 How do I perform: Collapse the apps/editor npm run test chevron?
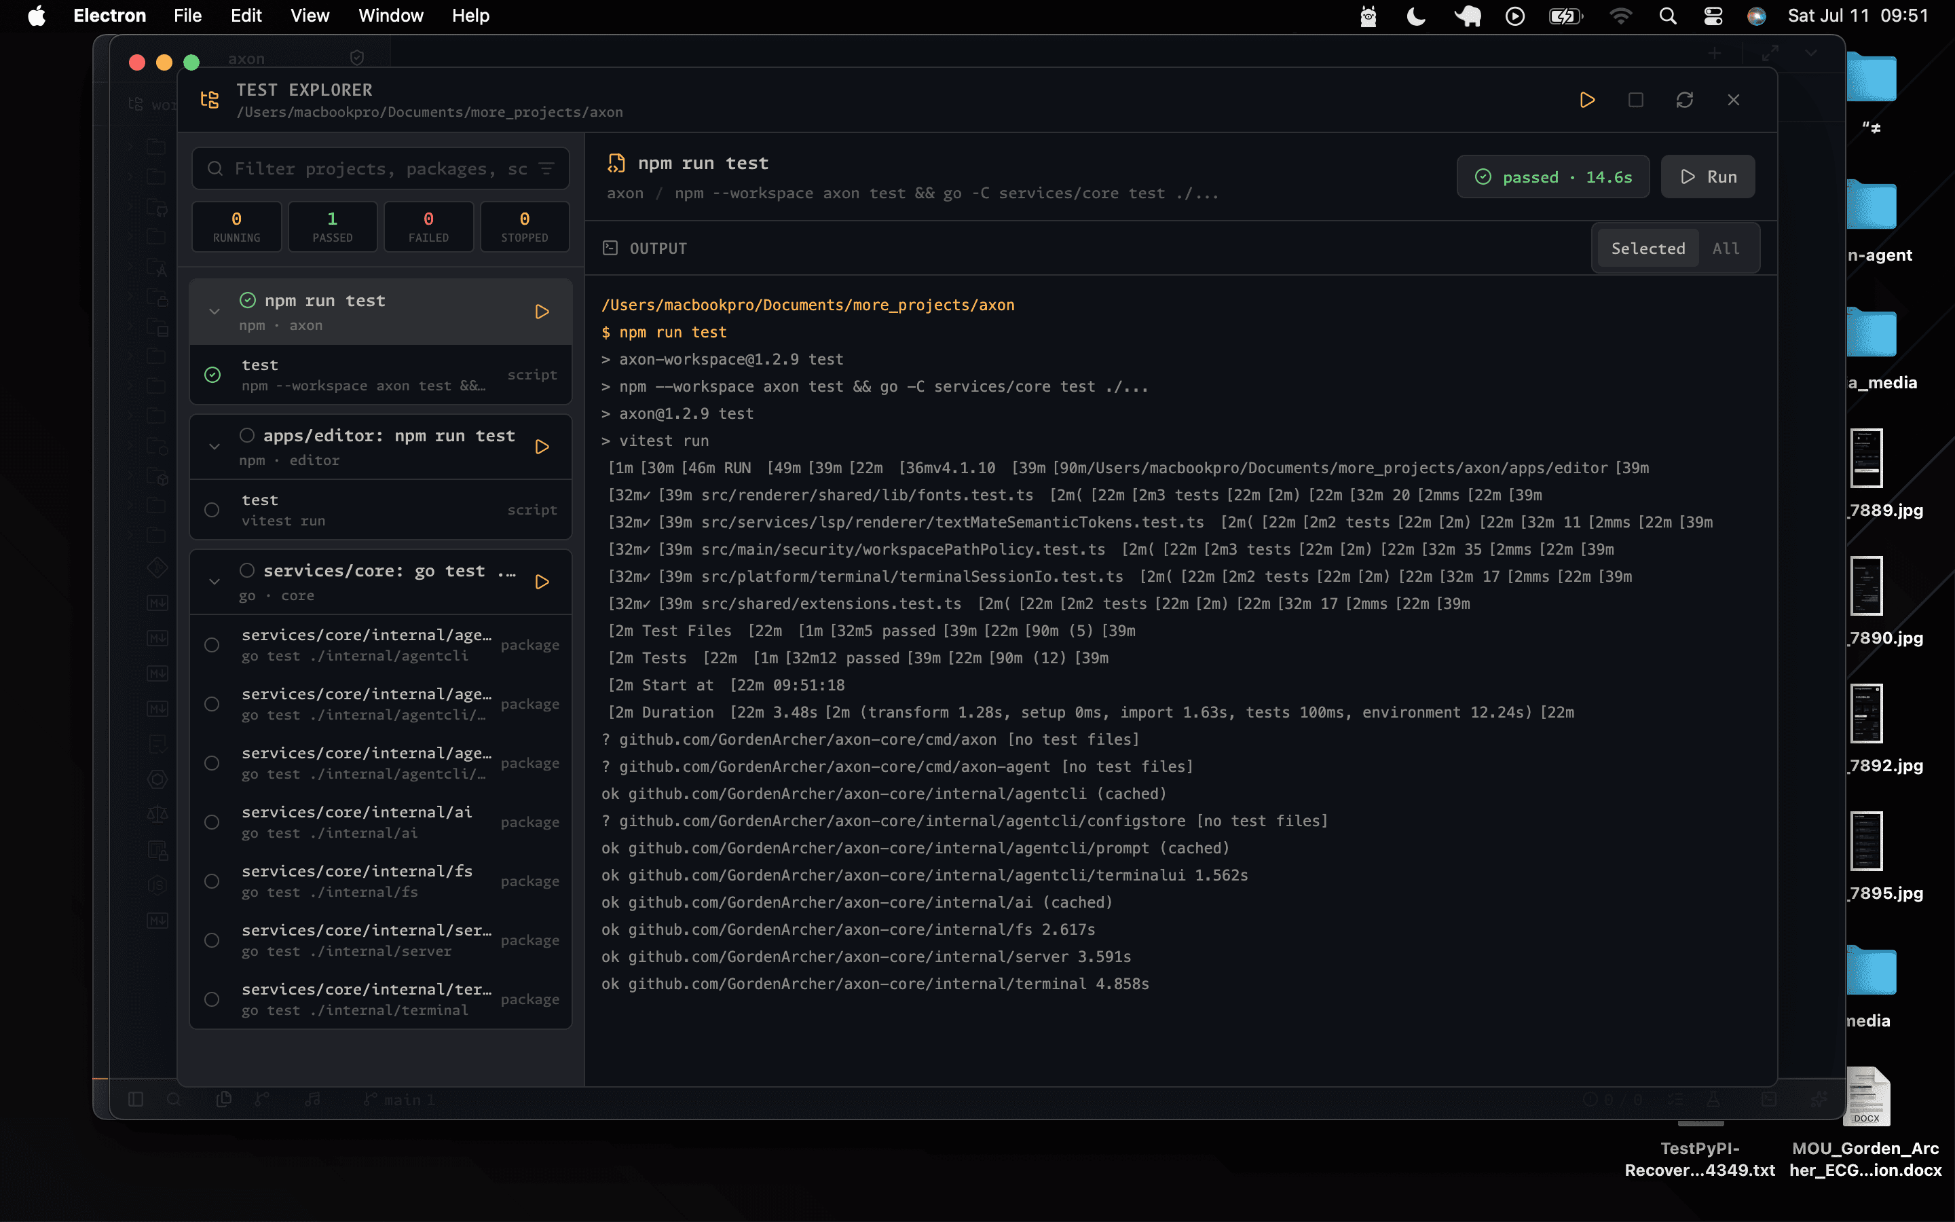tap(214, 447)
